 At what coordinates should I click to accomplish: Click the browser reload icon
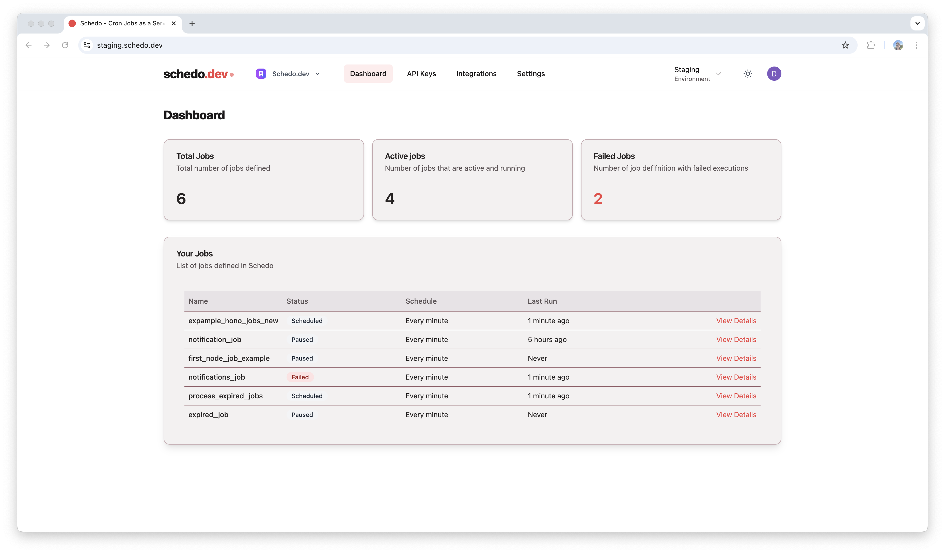pos(65,45)
